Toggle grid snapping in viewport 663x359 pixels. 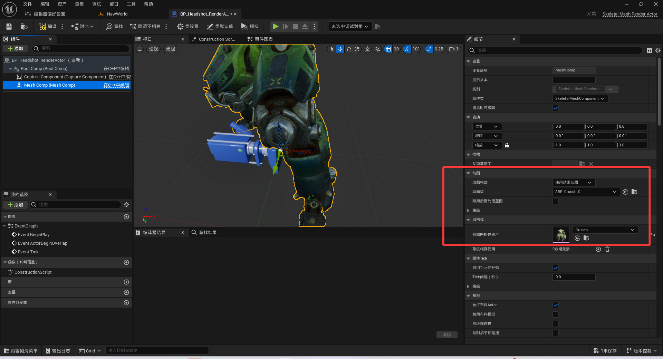click(388, 49)
